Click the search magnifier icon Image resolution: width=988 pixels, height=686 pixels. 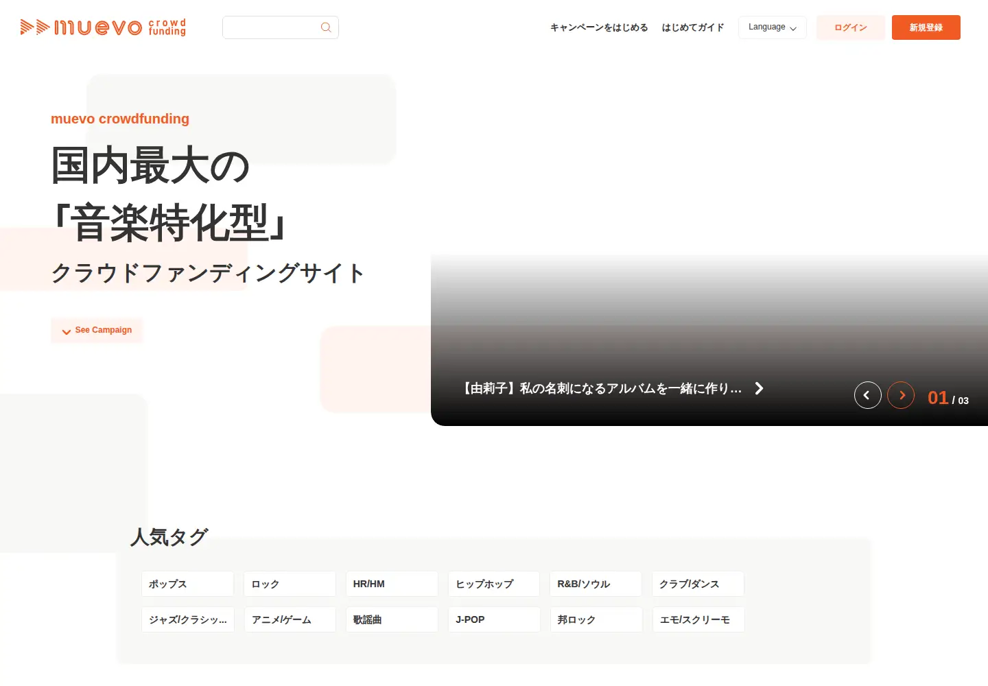coord(326,27)
